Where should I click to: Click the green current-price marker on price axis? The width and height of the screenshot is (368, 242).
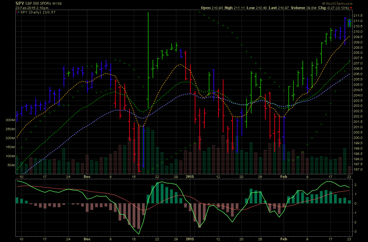coord(349,23)
